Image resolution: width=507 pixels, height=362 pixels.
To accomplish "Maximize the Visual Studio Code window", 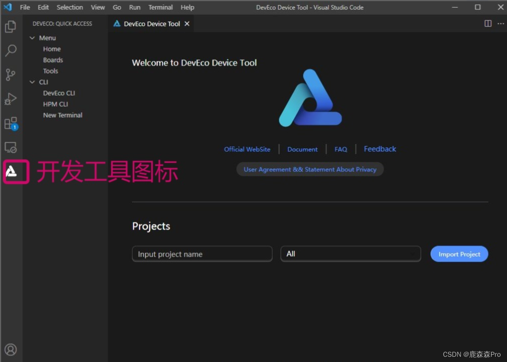I will coord(478,7).
